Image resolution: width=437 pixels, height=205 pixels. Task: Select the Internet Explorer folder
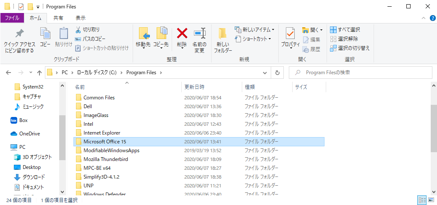pos(199,133)
